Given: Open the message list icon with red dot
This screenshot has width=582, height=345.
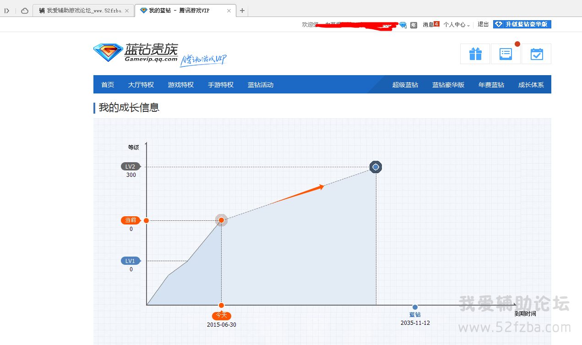Looking at the screenshot, I should (x=506, y=54).
